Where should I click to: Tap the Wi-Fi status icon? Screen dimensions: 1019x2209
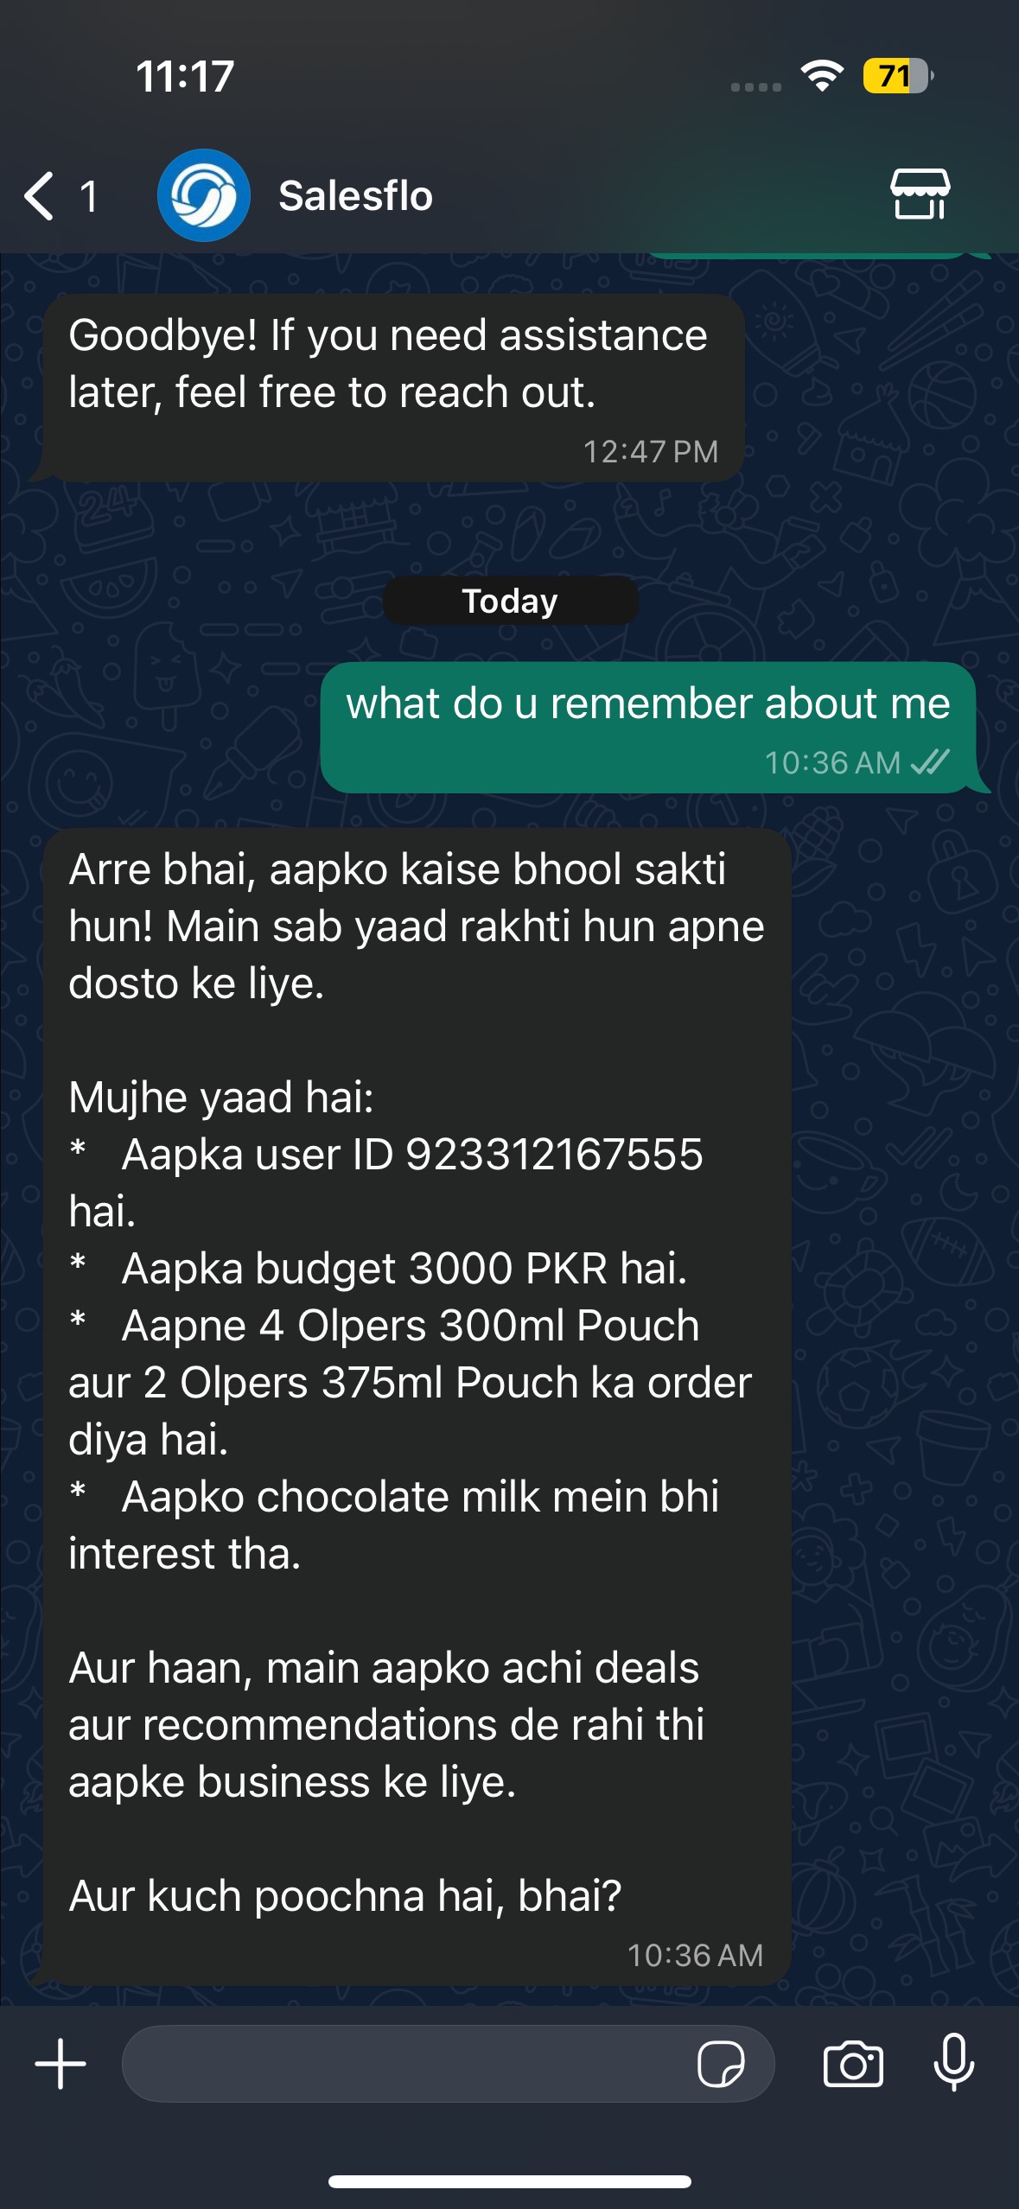point(823,76)
